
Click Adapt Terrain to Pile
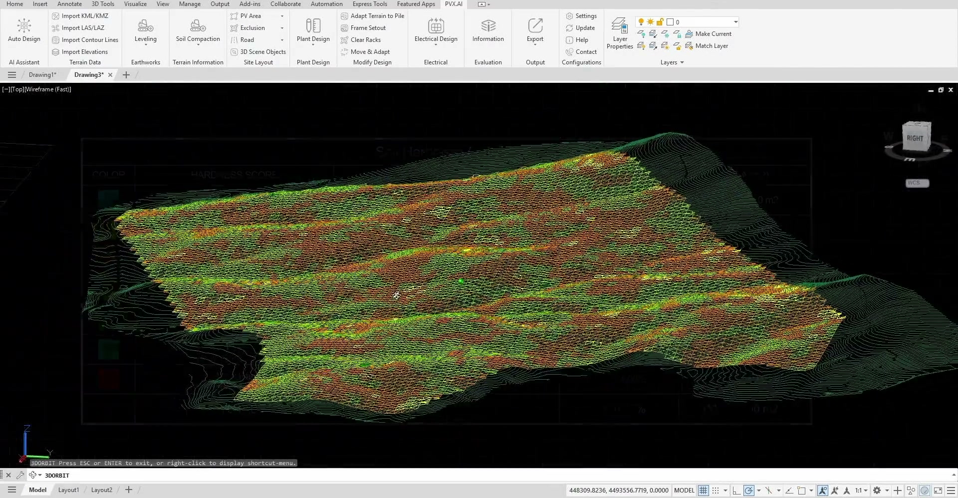pos(372,16)
